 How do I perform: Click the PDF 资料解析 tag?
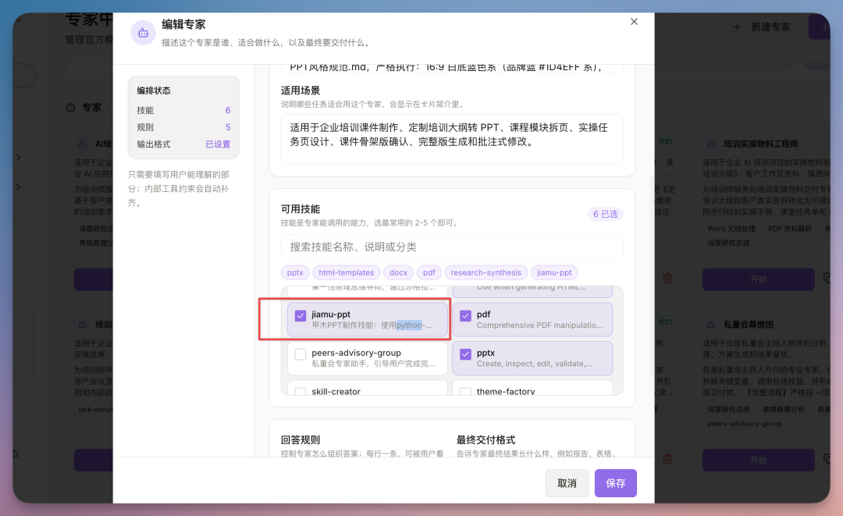click(790, 229)
